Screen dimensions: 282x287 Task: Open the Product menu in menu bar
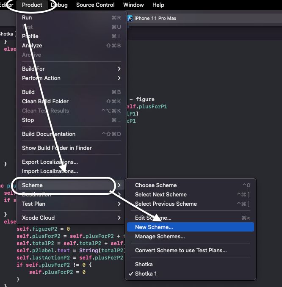[32, 5]
